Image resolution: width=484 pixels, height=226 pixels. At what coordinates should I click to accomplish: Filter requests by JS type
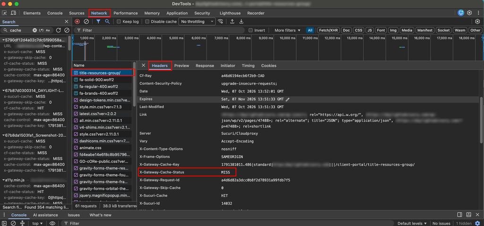[370, 30]
